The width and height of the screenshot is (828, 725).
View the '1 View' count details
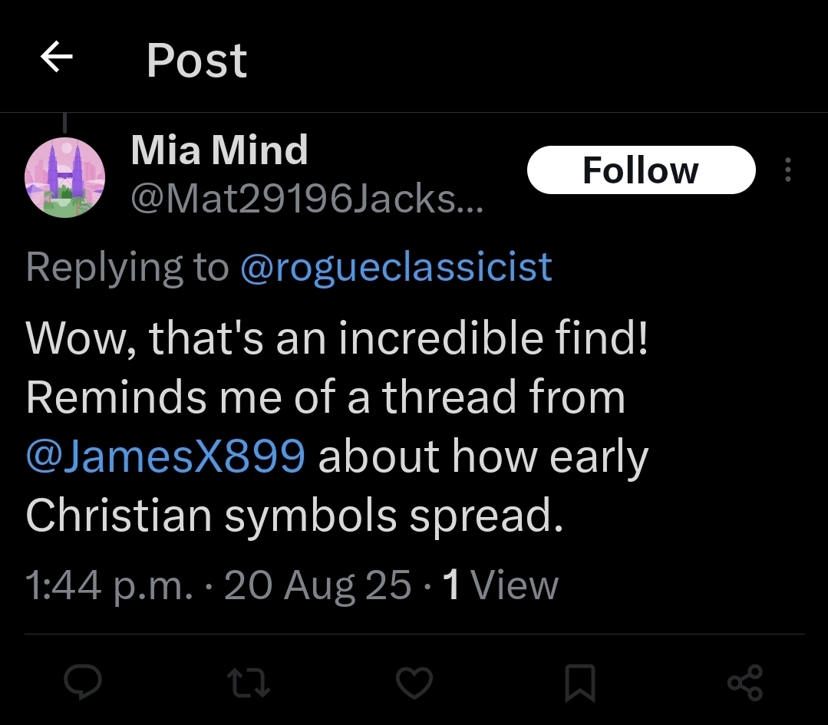(500, 585)
